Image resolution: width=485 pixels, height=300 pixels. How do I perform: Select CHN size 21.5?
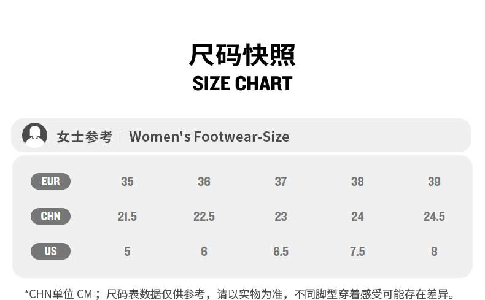point(127,217)
